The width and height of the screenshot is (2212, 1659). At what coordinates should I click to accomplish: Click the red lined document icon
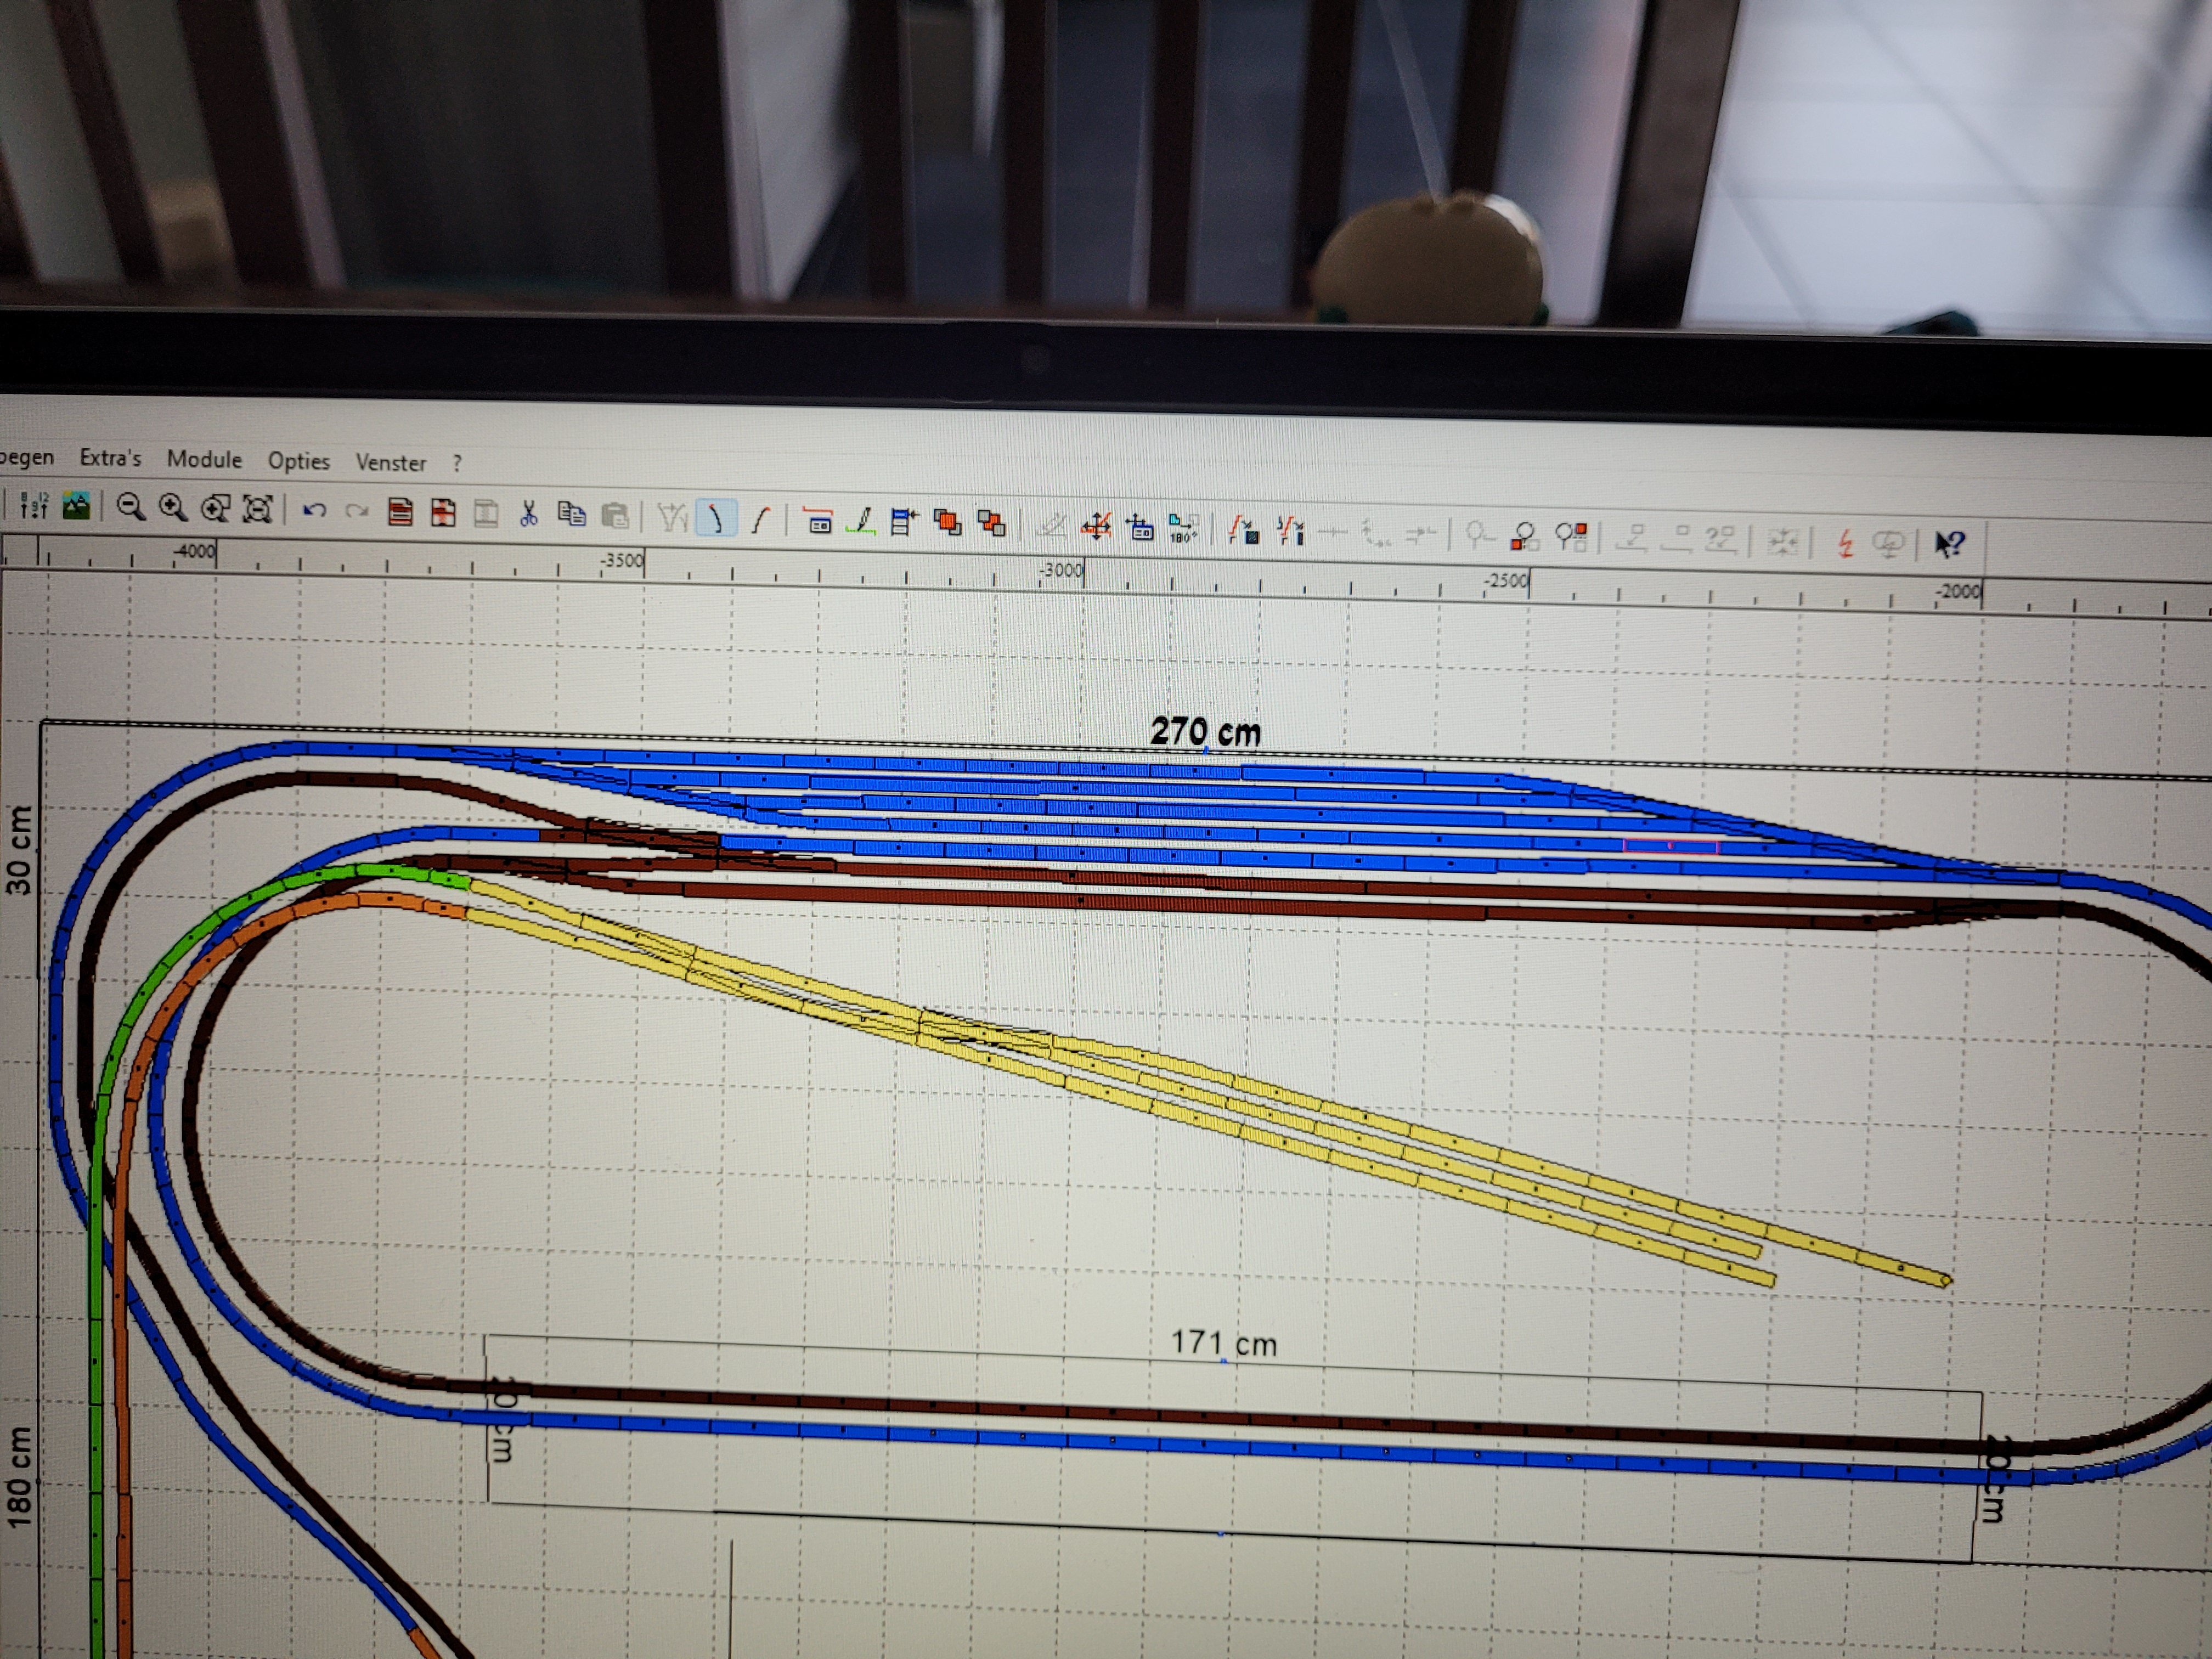point(400,513)
